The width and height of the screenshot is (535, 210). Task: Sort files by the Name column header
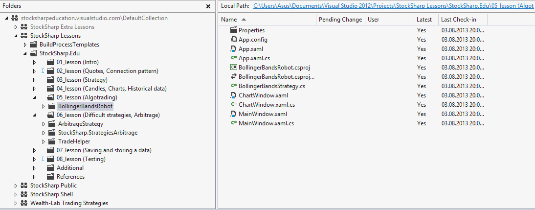pyautogui.click(x=229, y=20)
